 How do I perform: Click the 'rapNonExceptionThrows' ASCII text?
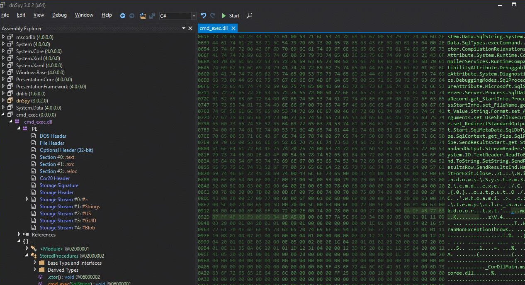click(478, 229)
